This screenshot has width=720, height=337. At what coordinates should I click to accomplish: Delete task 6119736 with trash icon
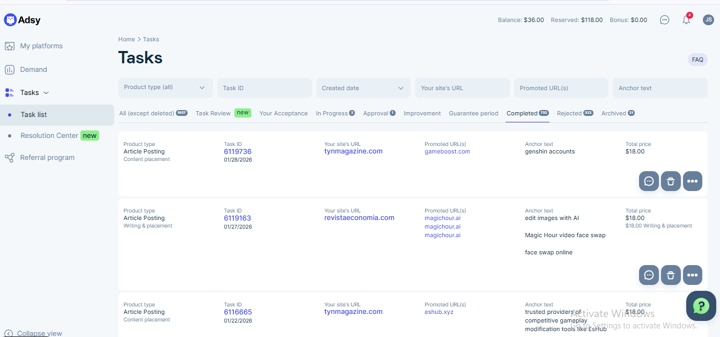click(671, 181)
